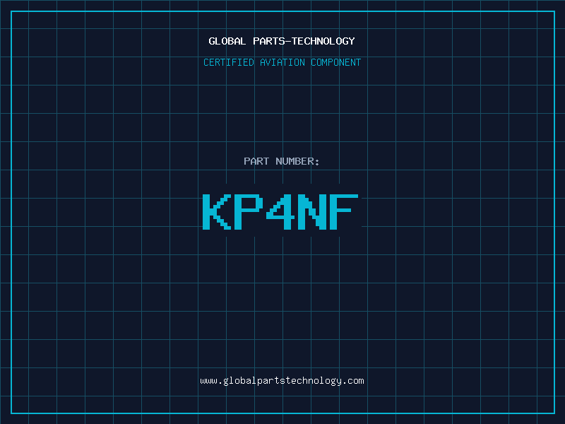Click the PART NUMBER: label

282,161
